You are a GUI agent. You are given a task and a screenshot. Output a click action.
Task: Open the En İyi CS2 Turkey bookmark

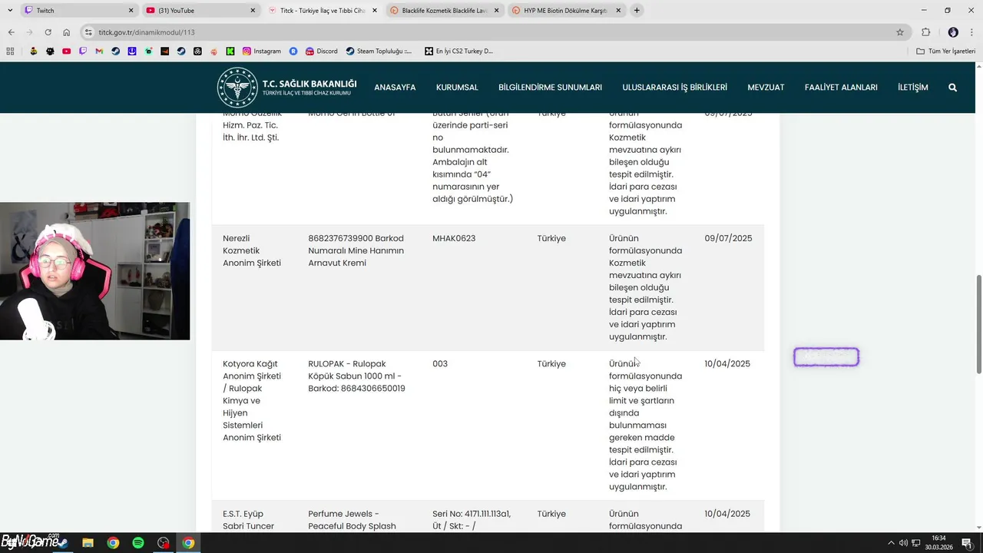[x=458, y=51]
